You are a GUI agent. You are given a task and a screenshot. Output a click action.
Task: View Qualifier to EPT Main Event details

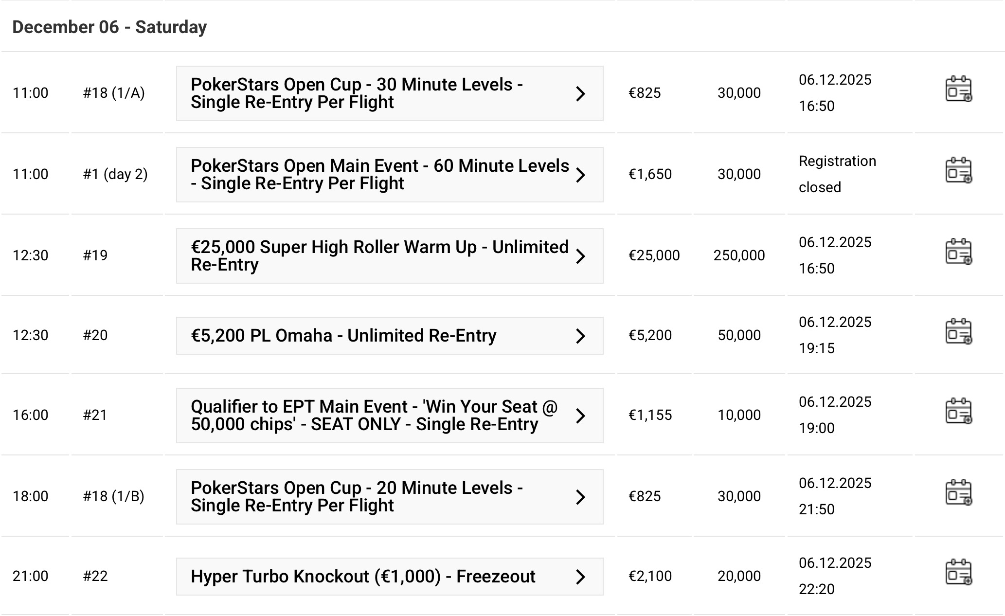tap(374, 416)
